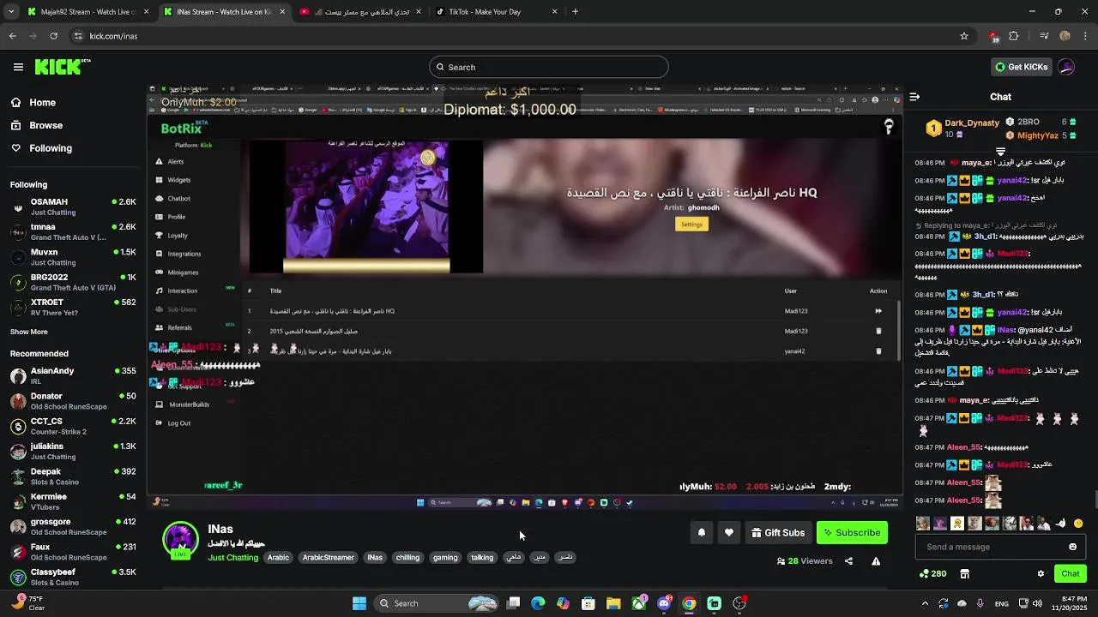Click the talking tag
1098x617 pixels.
pos(482,557)
